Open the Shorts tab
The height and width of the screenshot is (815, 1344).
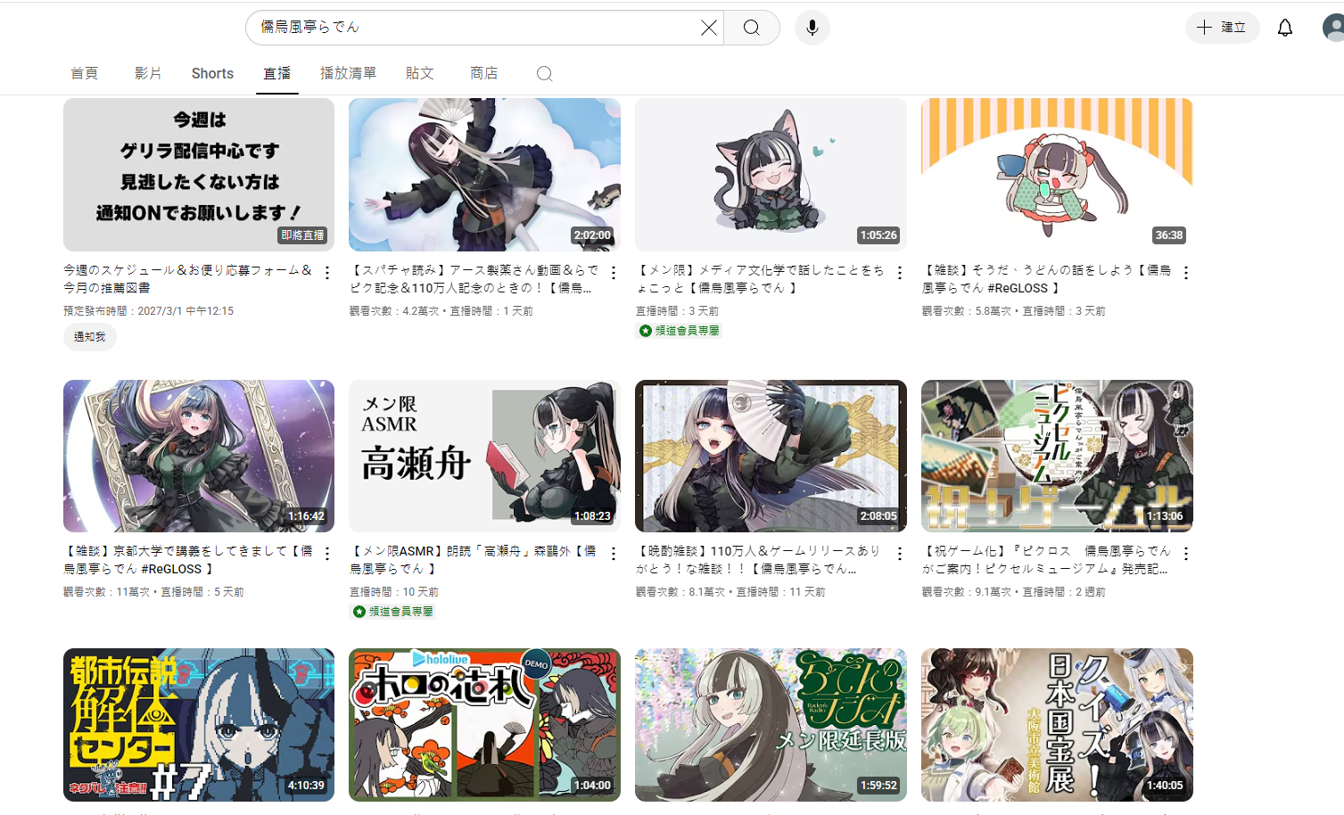tap(212, 74)
